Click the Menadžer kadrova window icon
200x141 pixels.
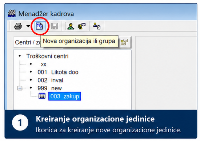click(x=12, y=13)
